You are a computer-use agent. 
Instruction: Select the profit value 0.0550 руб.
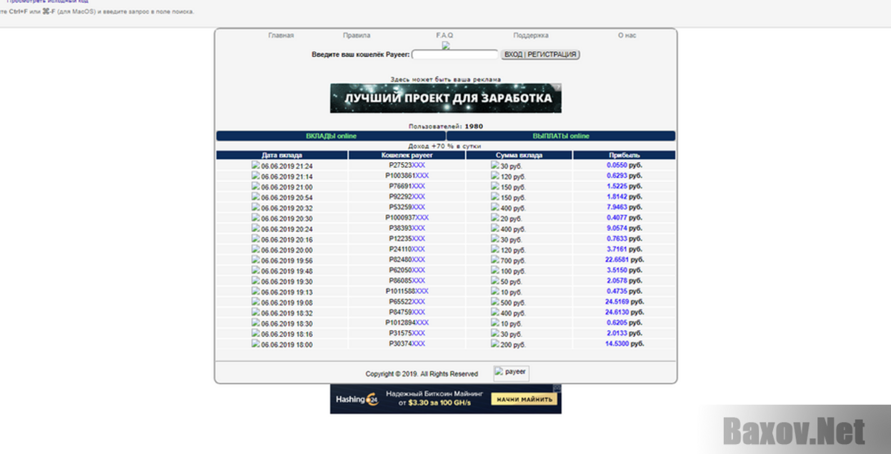pyautogui.click(x=624, y=165)
